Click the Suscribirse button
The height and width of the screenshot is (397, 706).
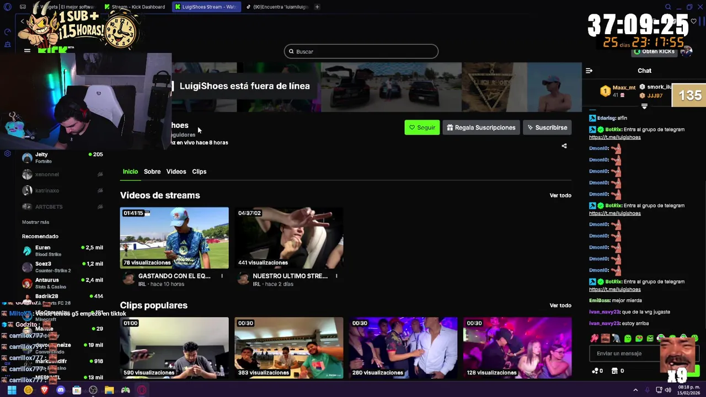[547, 127]
